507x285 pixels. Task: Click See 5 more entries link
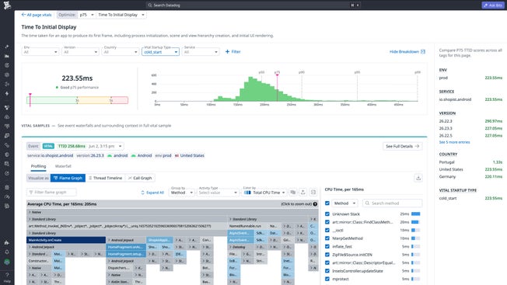tap(454, 142)
